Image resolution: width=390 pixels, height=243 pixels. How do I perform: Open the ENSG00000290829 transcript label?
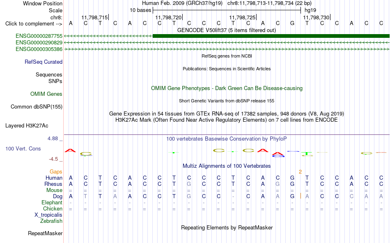39,43
